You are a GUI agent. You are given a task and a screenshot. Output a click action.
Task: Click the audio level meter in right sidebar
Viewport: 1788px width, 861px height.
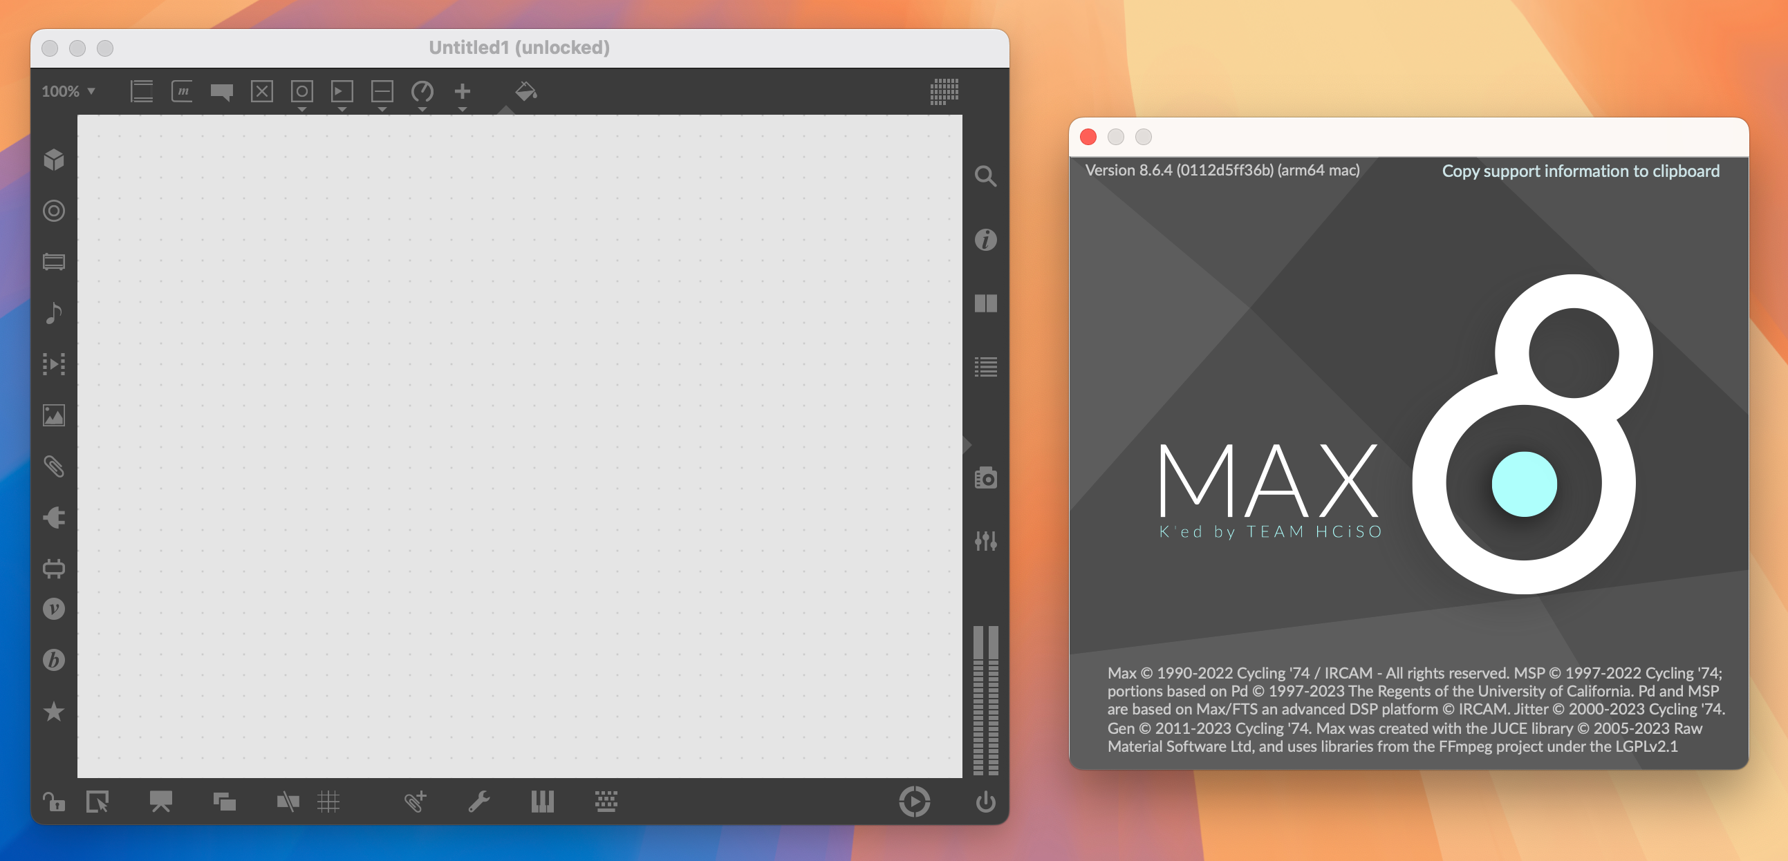[986, 701]
